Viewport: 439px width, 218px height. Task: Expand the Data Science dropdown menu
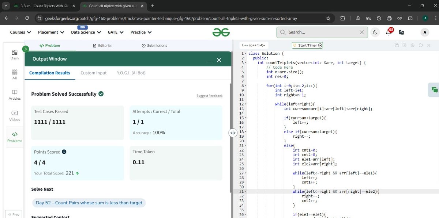pyautogui.click(x=86, y=32)
